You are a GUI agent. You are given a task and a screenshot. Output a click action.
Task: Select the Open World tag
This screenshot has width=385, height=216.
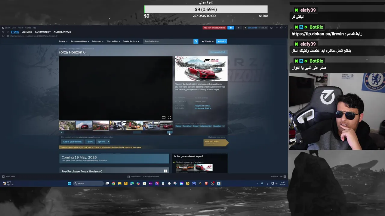coord(187,126)
